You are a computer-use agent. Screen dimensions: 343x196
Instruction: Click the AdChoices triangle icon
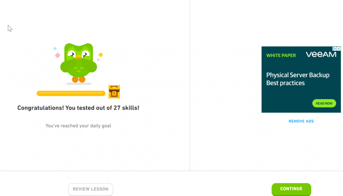(x=334, y=49)
